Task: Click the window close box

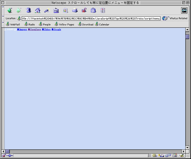Action: pyautogui.click(x=3, y=3)
